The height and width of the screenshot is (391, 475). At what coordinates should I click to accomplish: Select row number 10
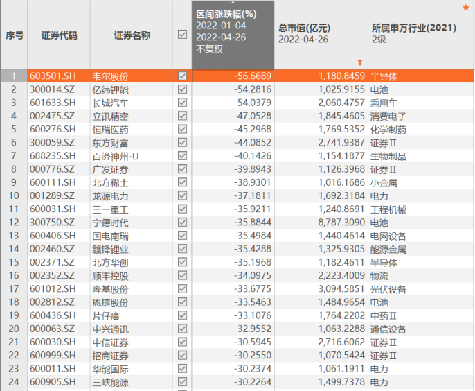14,196
